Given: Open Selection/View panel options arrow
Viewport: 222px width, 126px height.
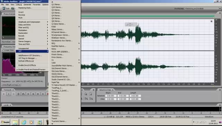Looking at the screenshot, I should point(220,90).
